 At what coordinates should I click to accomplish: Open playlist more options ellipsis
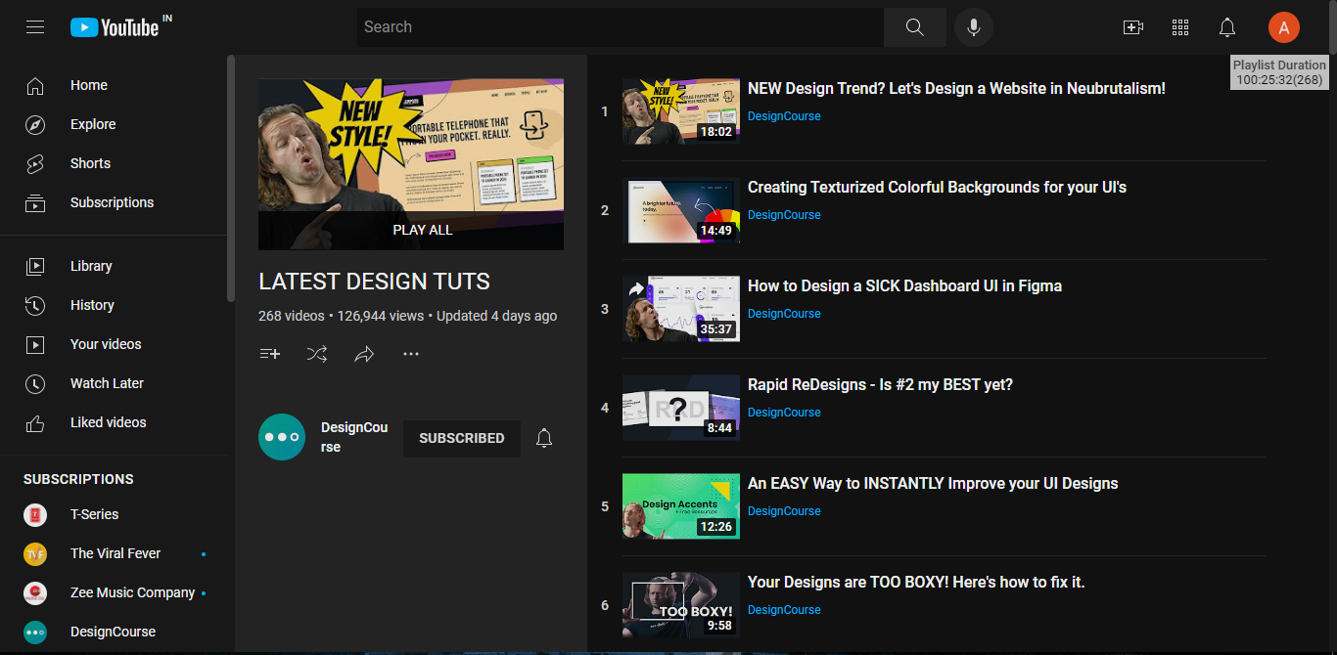pos(411,354)
